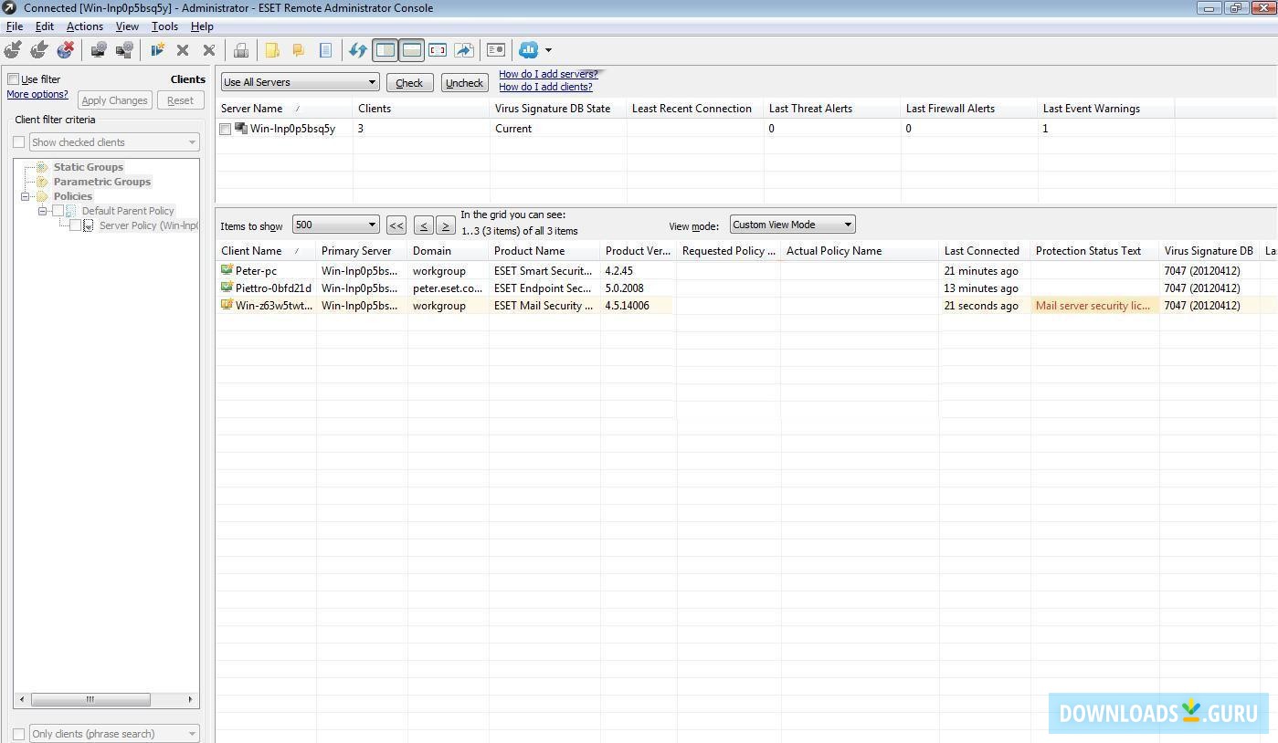This screenshot has height=743, width=1278.
Task: Tick the Default Parent Policy checkbox
Action: [x=58, y=211]
